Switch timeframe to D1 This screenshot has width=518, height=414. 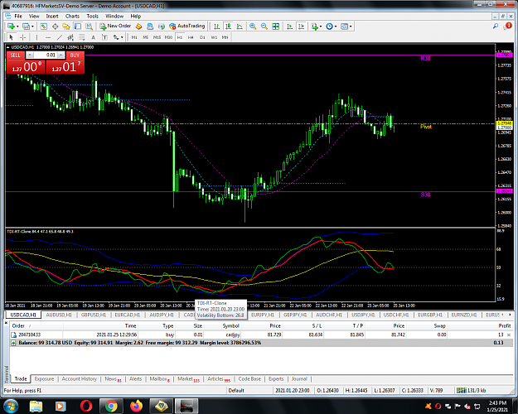202,37
